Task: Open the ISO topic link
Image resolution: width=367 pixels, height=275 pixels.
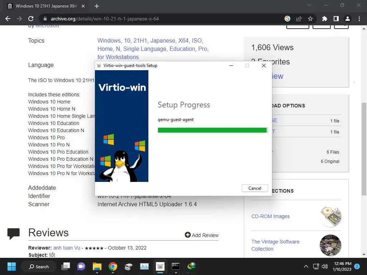Action: (x=197, y=41)
